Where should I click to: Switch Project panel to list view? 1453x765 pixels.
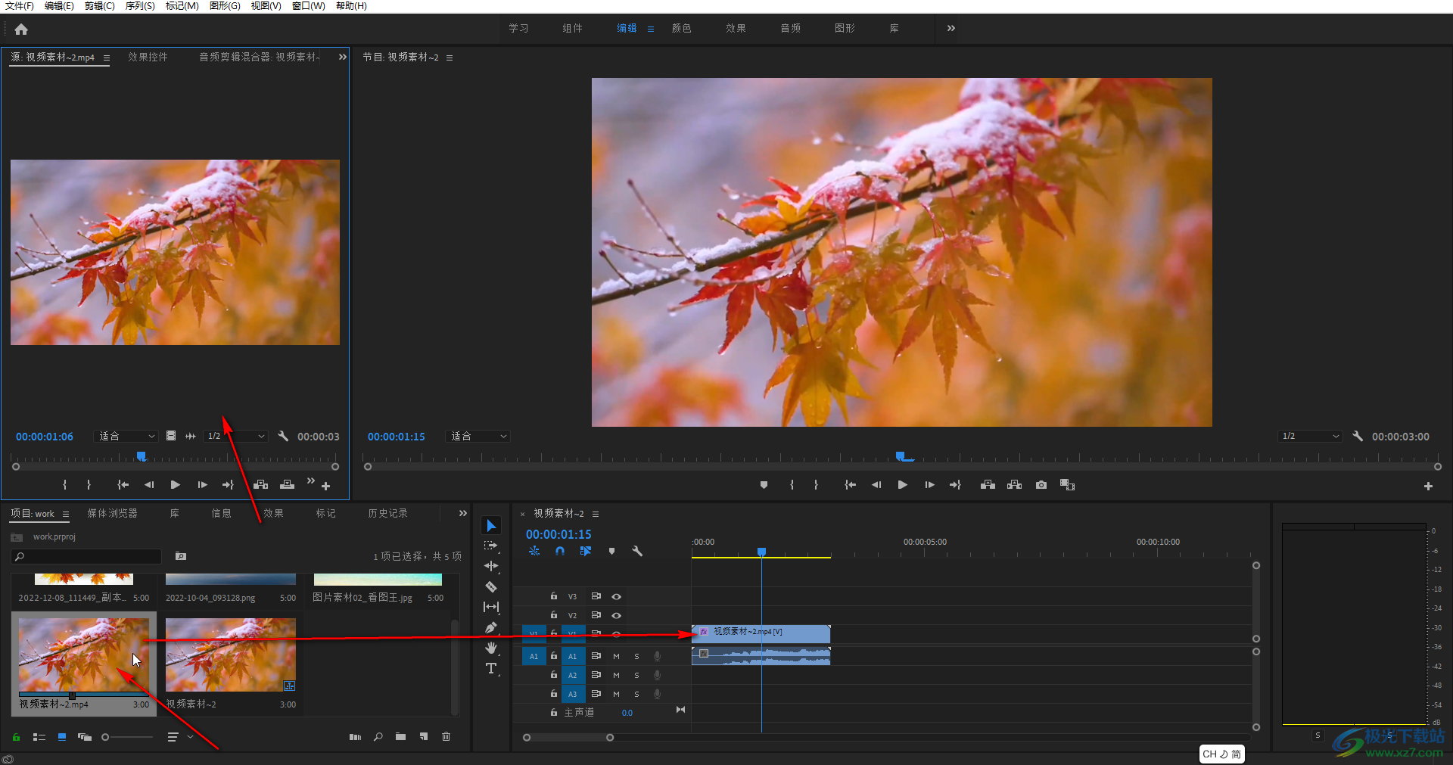click(x=39, y=737)
